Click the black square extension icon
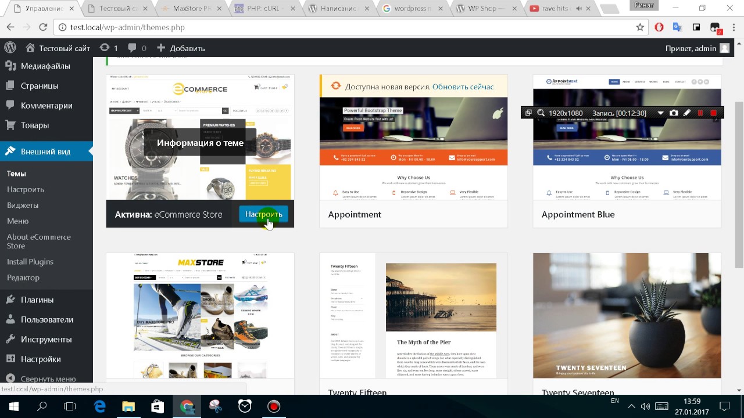The image size is (744, 418). [696, 27]
